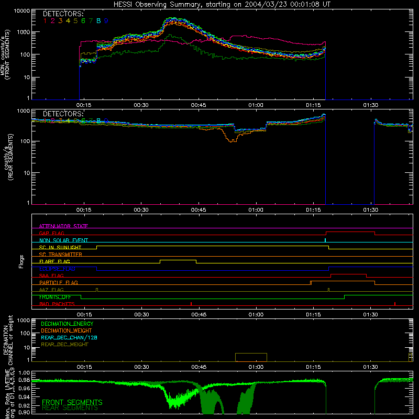This screenshot has height=419, width=419.
Task: Click the REAR SEGMENTS counts y-axis title
Action: (8, 157)
